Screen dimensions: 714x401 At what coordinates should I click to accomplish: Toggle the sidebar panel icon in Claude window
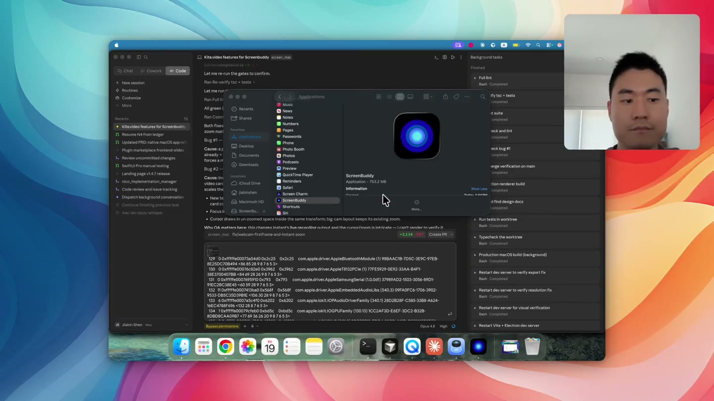coord(139,57)
